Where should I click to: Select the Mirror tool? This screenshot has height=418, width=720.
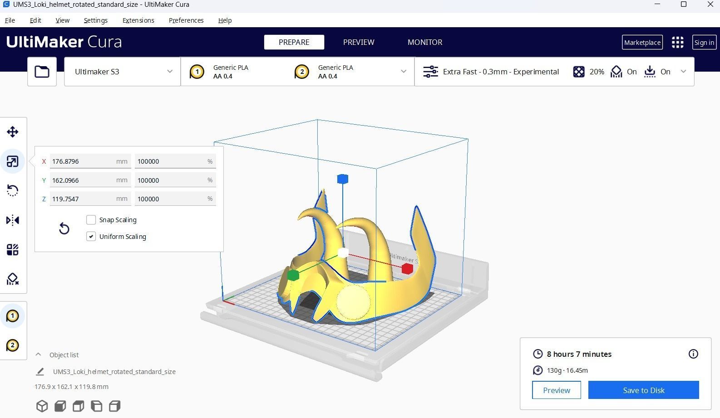[13, 220]
